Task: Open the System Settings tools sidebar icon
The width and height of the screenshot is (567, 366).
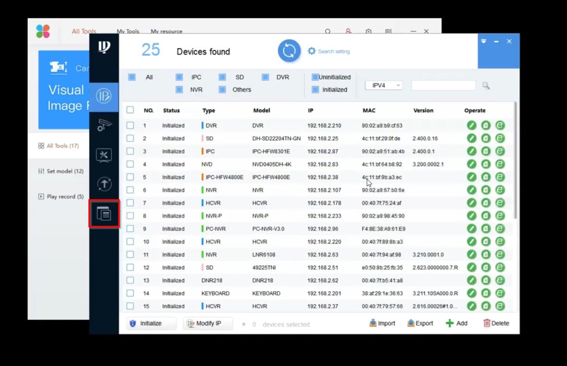Action: (104, 155)
